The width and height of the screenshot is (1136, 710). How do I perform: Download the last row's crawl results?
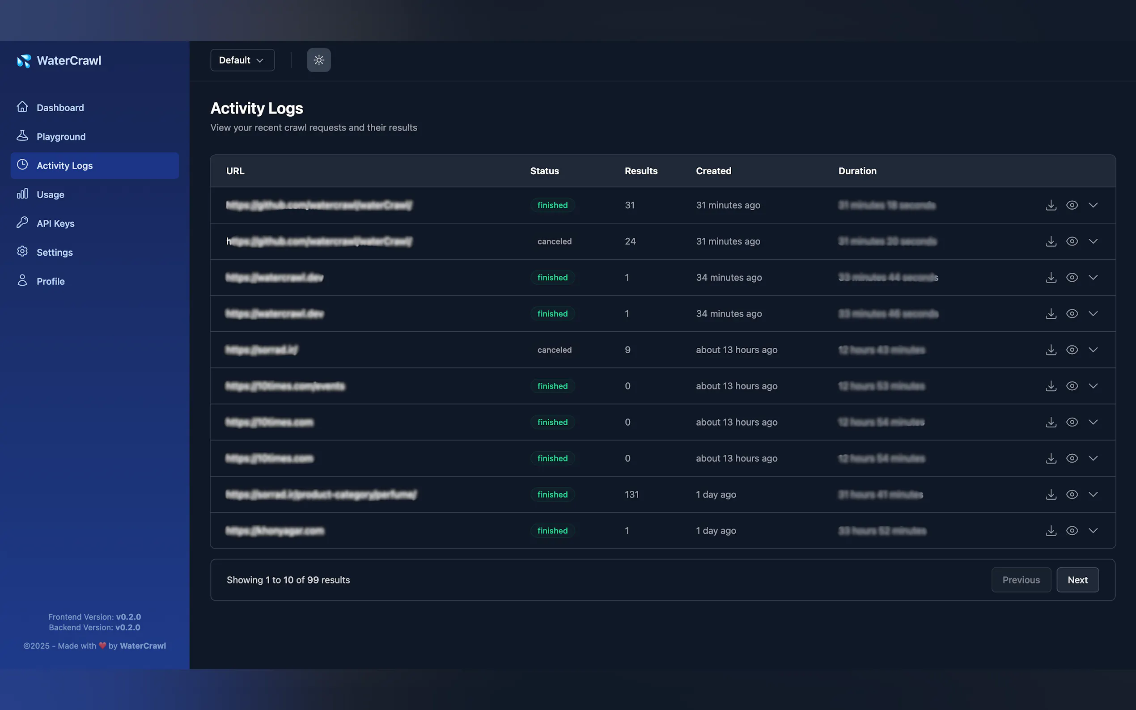pos(1051,531)
